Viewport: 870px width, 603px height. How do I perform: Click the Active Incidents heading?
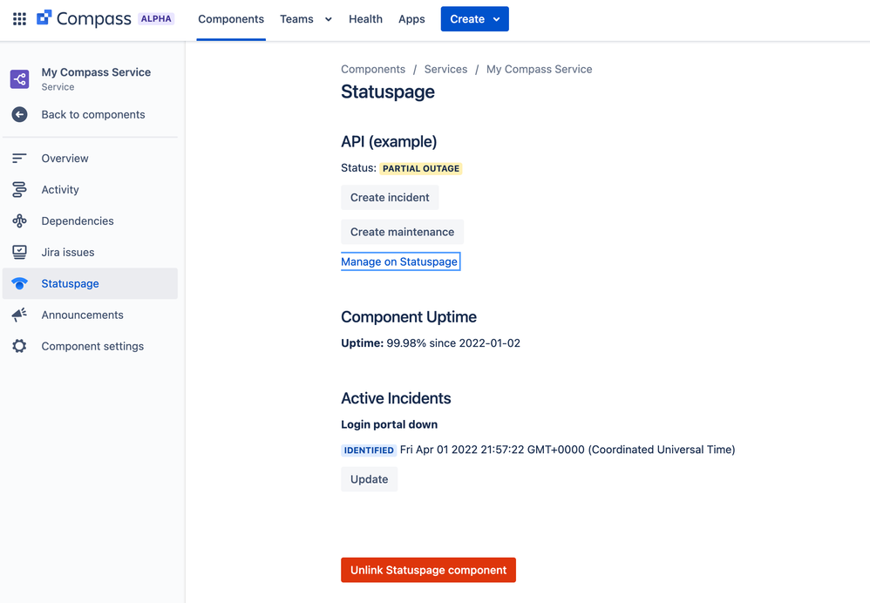(396, 398)
